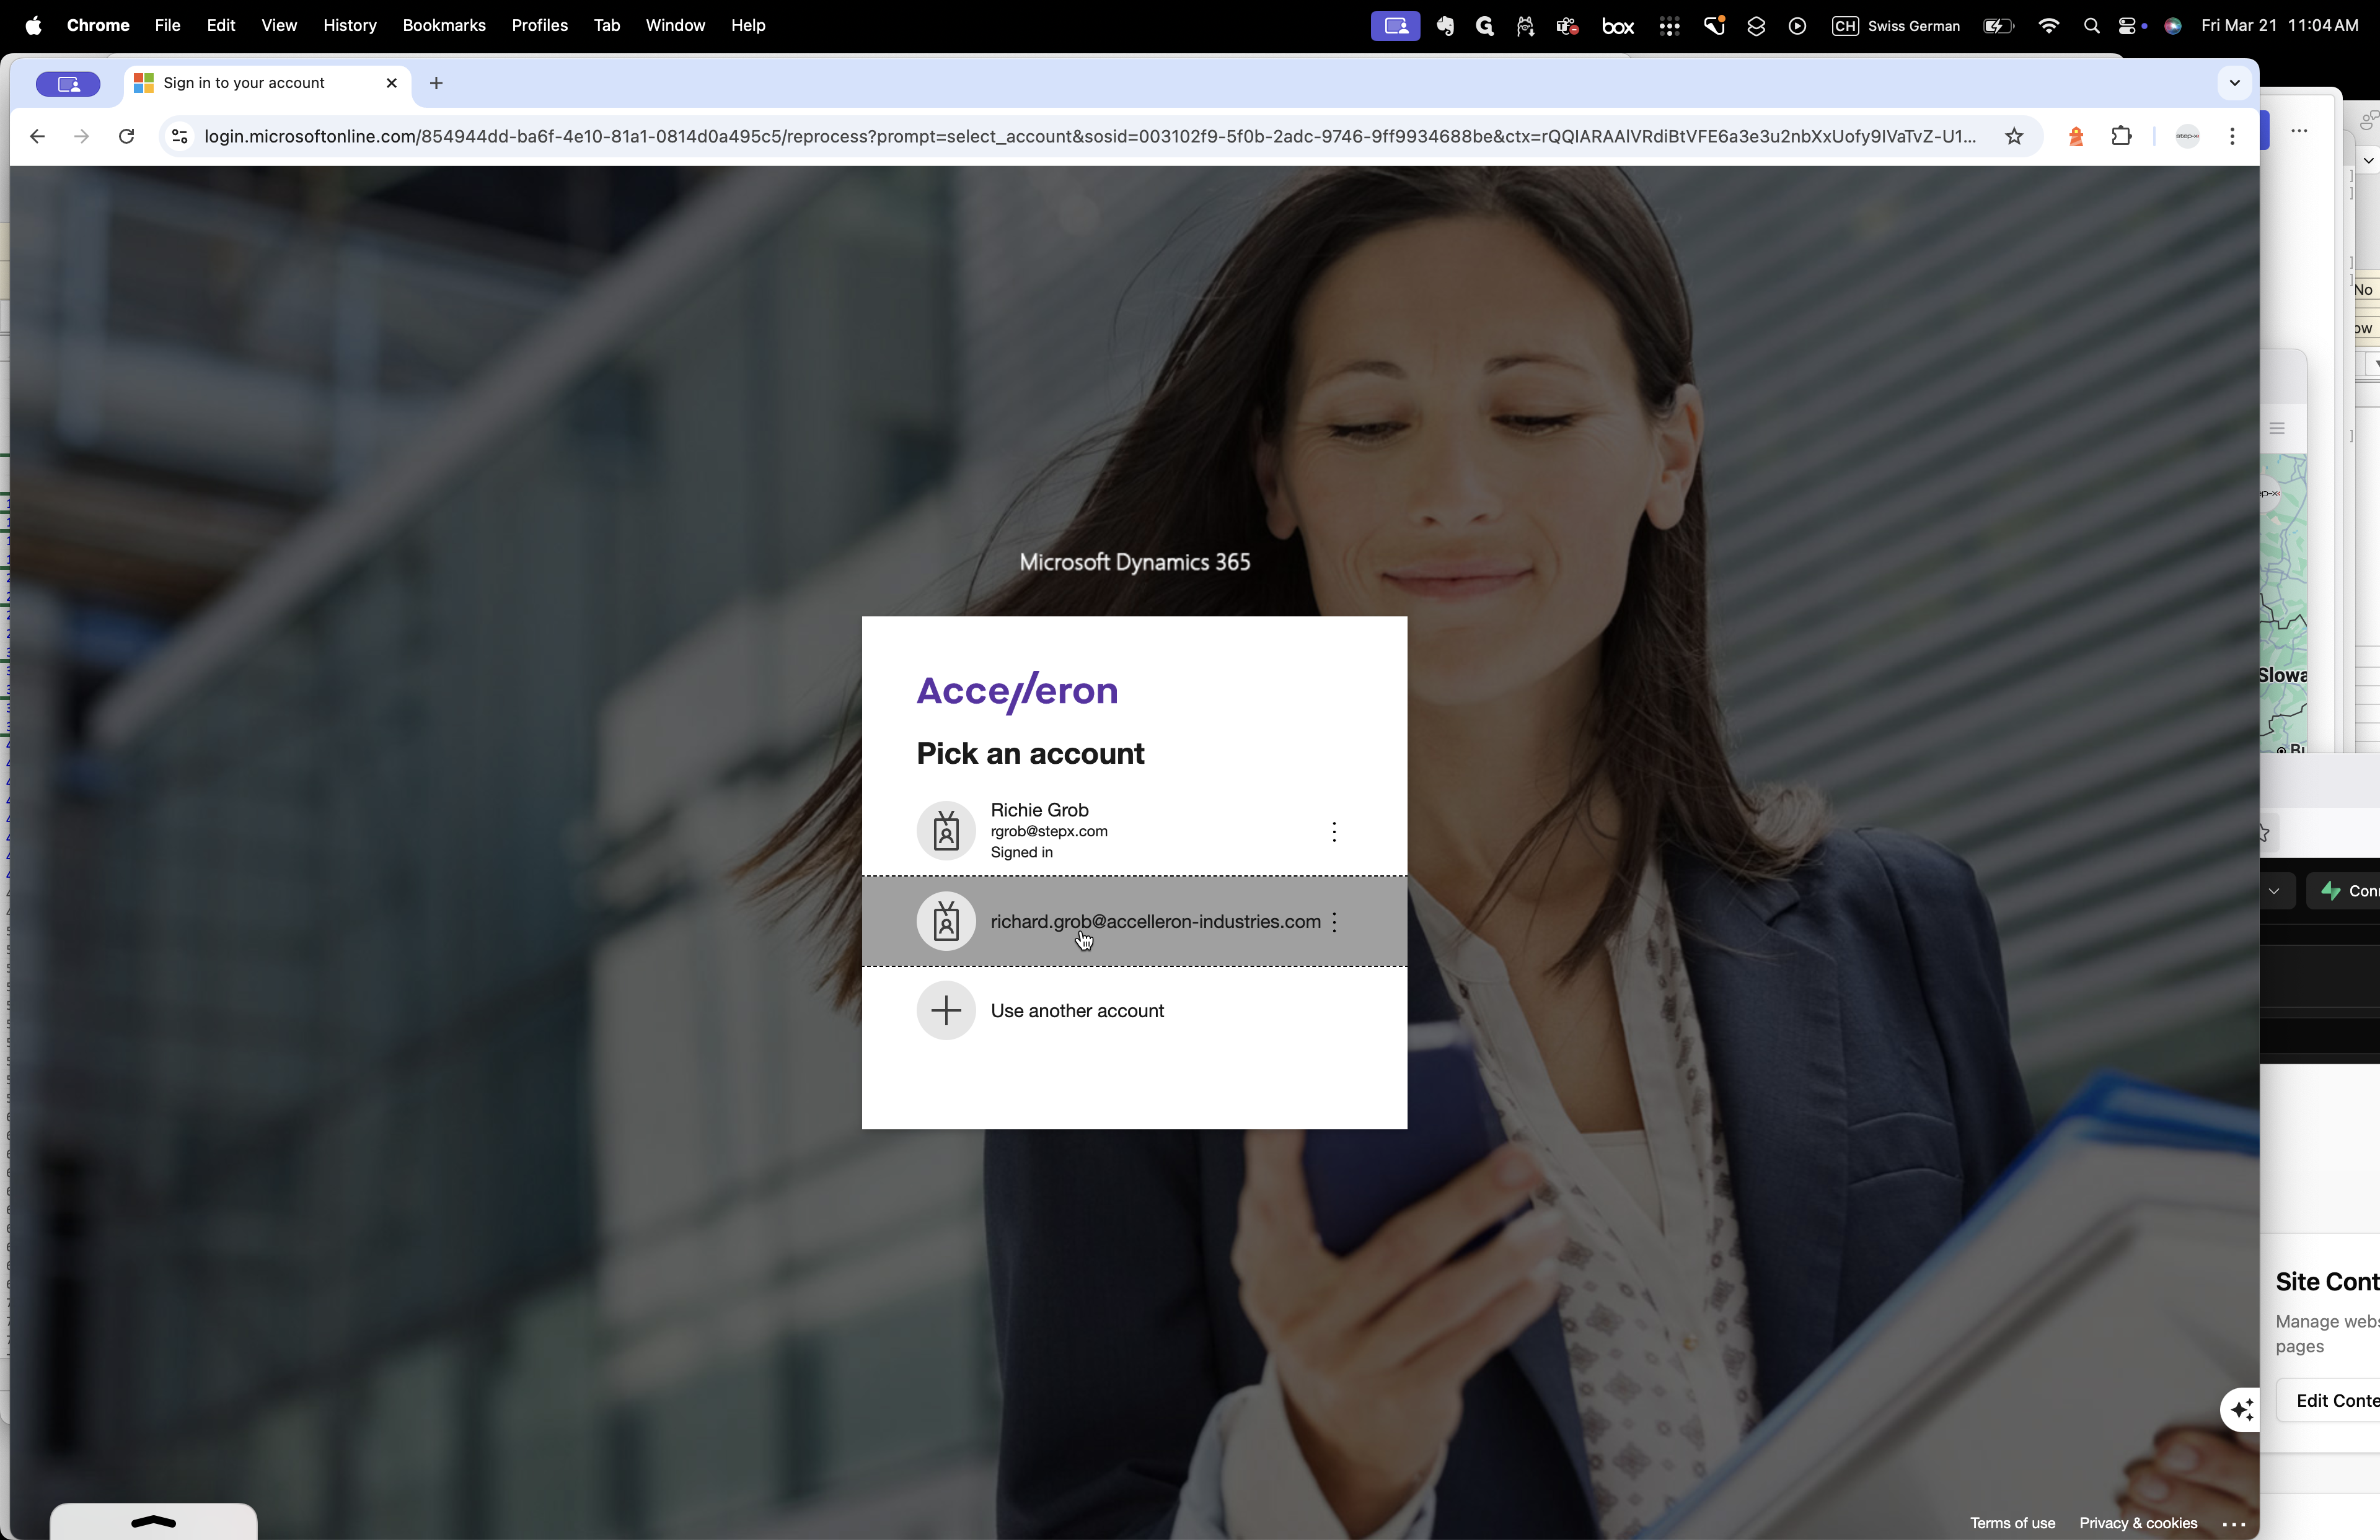Close the Sign in to your account tab
Viewport: 2380px width, 1540px height.
391,83
